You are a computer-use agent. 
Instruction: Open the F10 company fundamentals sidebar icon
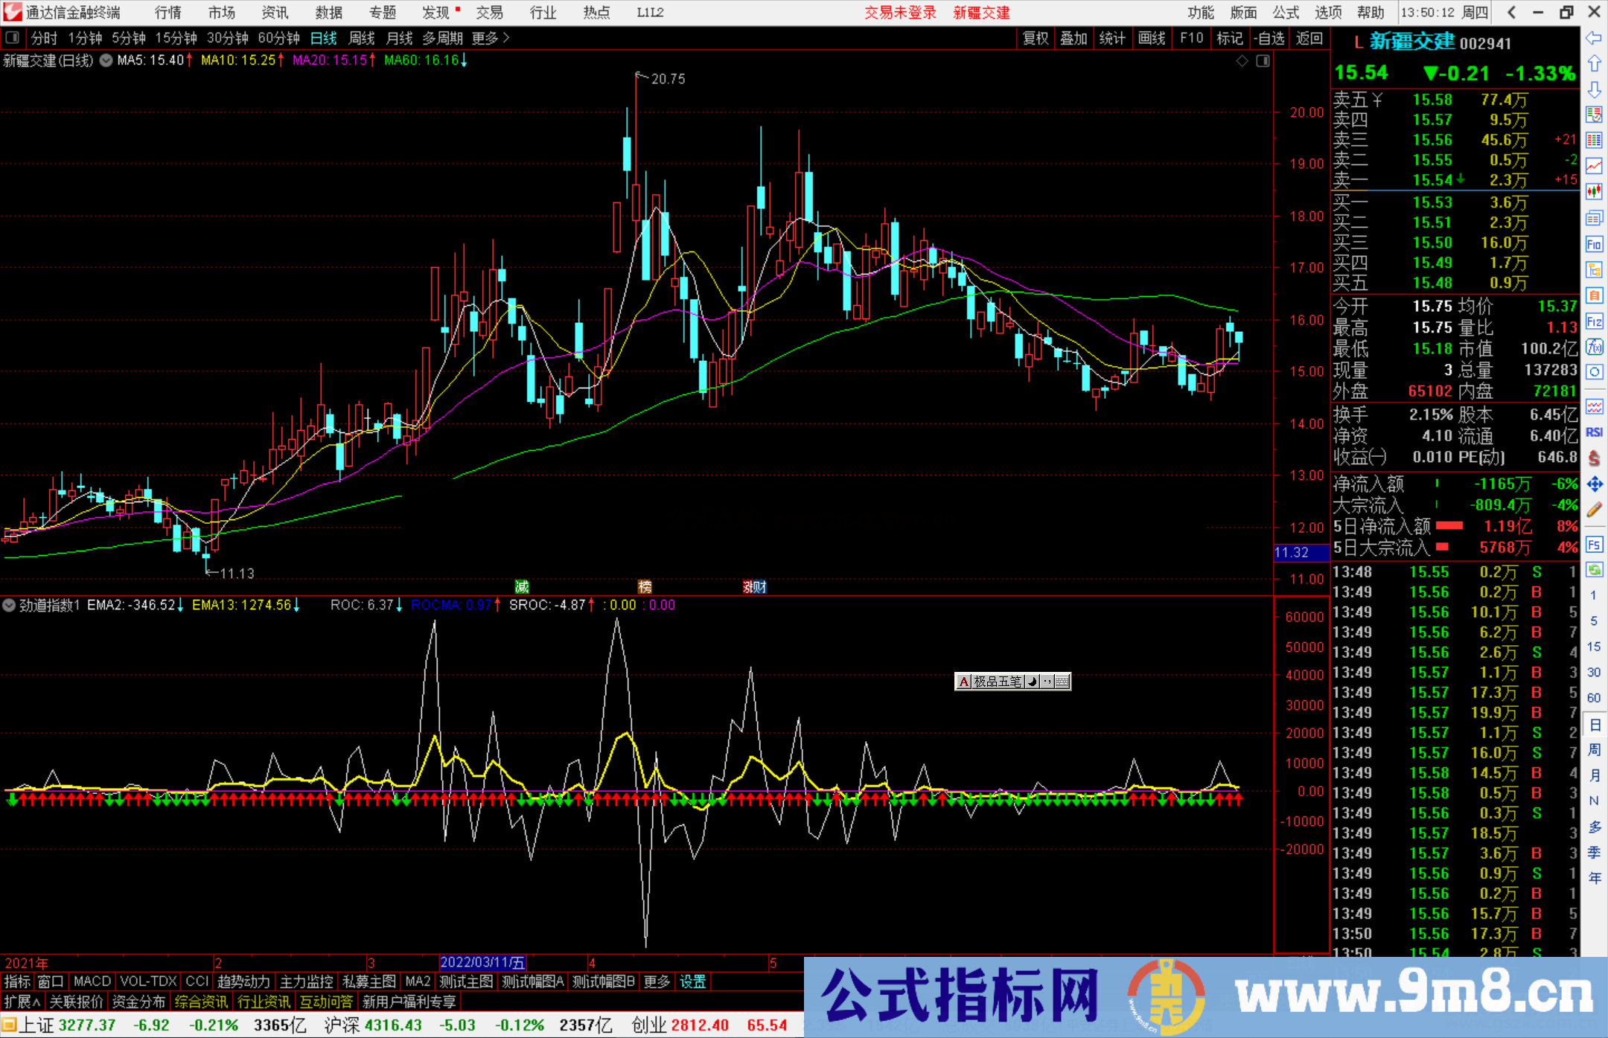(1595, 244)
